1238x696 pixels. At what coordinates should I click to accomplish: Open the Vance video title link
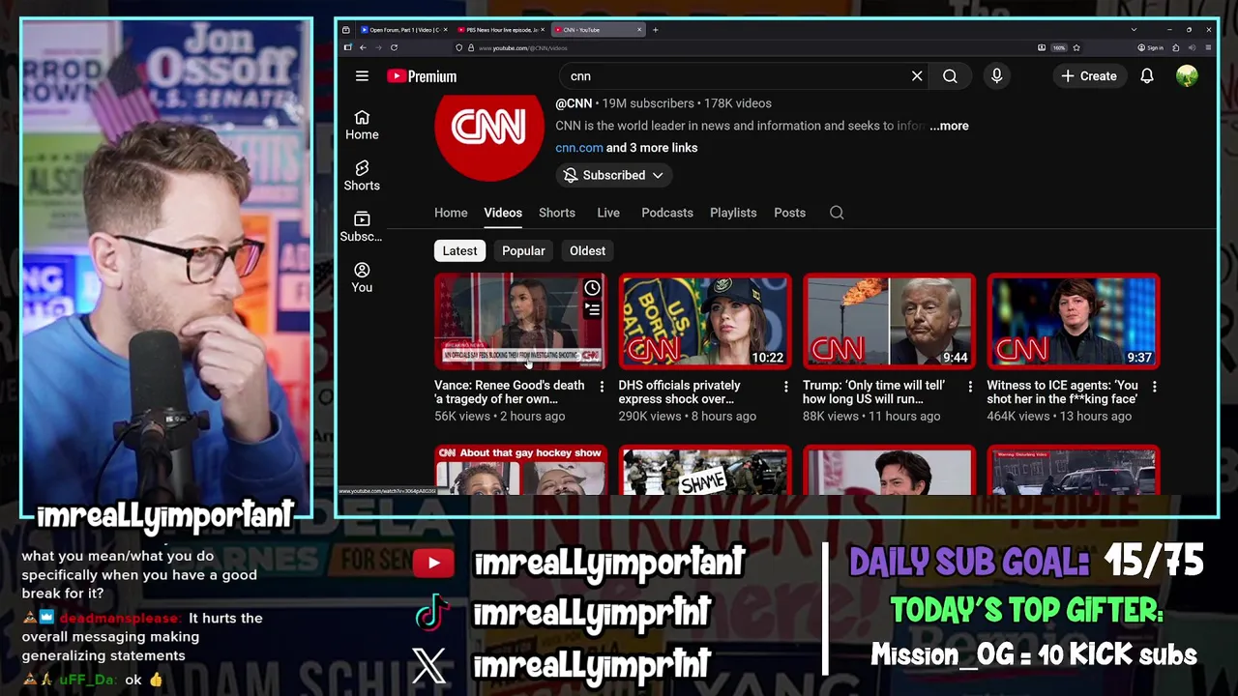pos(510,391)
